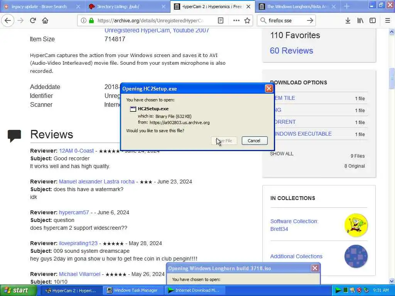395x296 pixels.
Task: Select the HyperCam 2 Hyperionics tab
Action: coord(212,7)
